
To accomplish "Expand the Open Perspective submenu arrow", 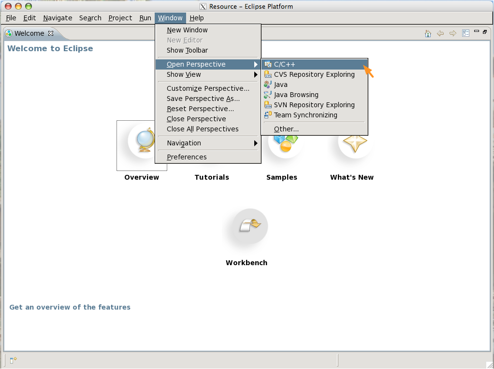I will click(x=256, y=65).
